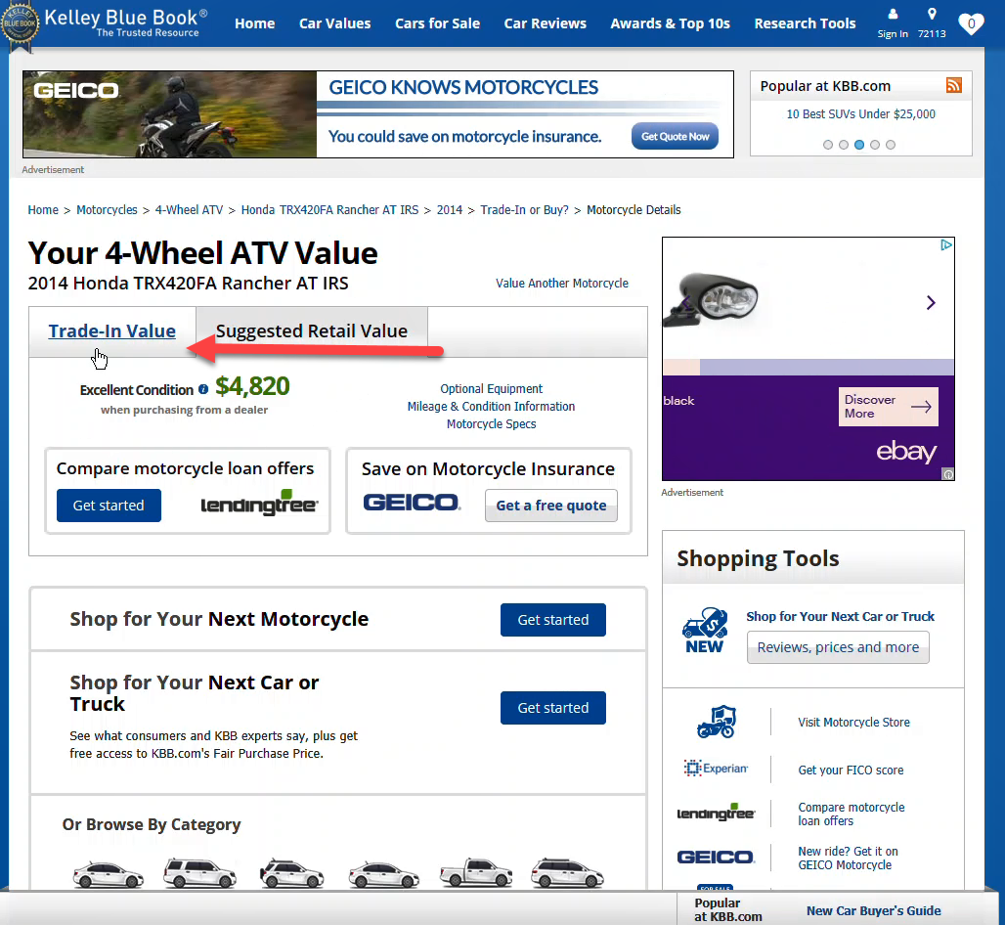Screen dimensions: 1005x925
Task: Click New ride? Get it on GEICO Motorcycle
Action: tap(848, 859)
